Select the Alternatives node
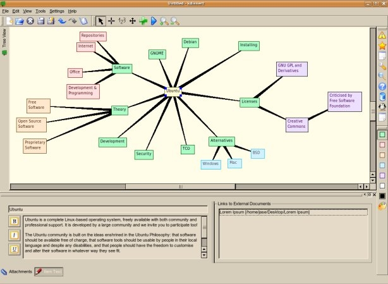 pyautogui.click(x=221, y=142)
